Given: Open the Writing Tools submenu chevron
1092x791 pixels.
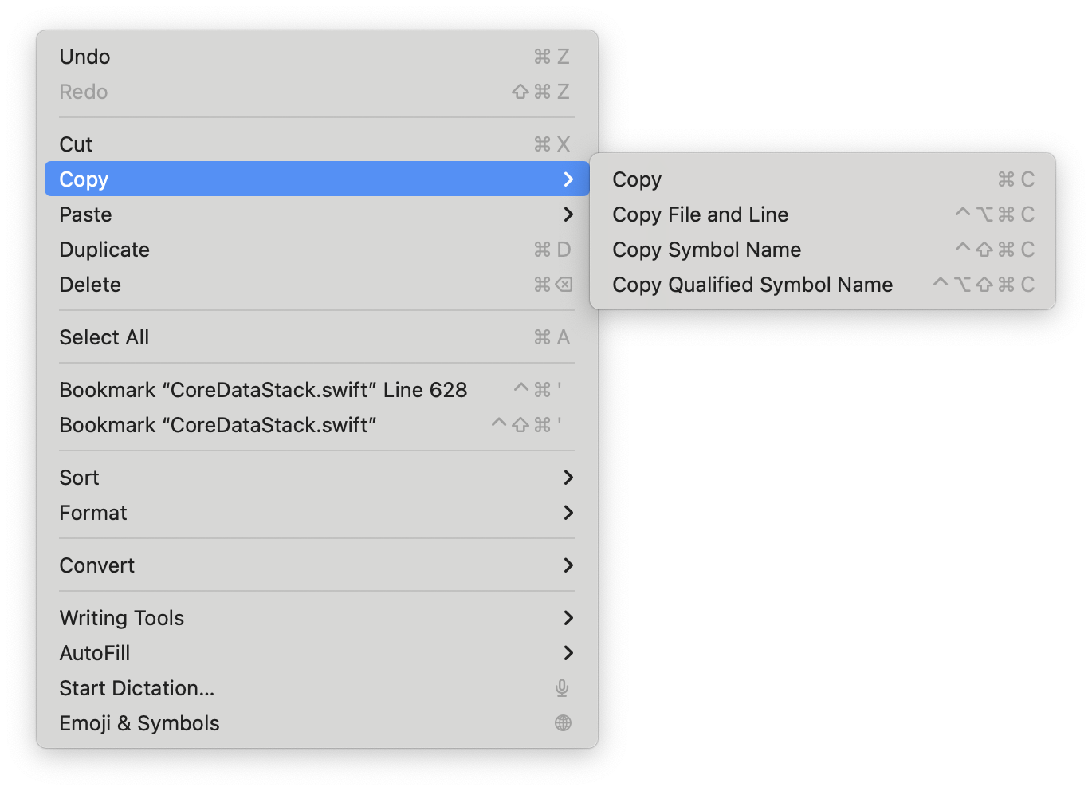Looking at the screenshot, I should [568, 618].
